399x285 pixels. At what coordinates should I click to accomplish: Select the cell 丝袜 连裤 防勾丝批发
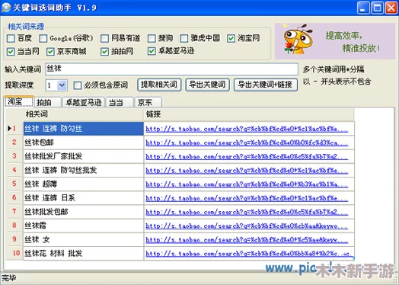tap(84, 170)
